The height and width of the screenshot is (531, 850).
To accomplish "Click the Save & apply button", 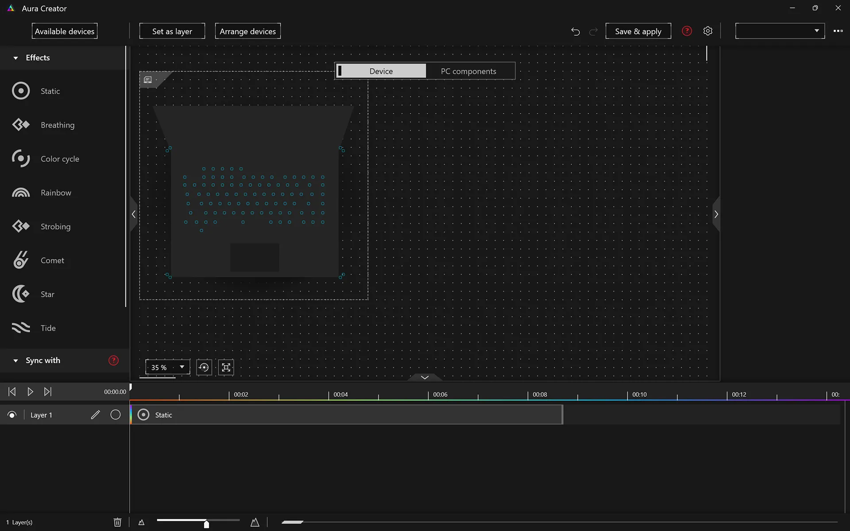I will (x=638, y=31).
